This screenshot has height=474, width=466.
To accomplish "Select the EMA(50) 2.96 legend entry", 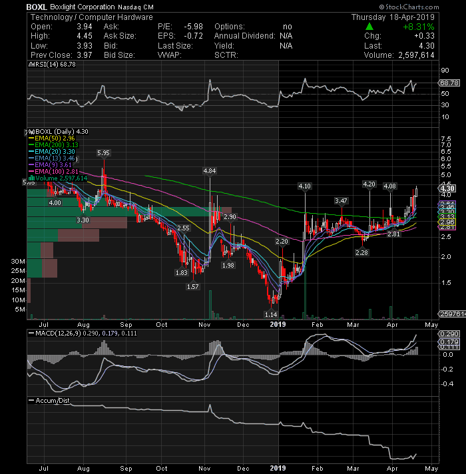I will 51,138.
